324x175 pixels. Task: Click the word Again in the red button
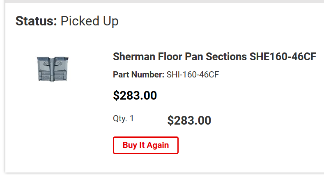coord(158,145)
